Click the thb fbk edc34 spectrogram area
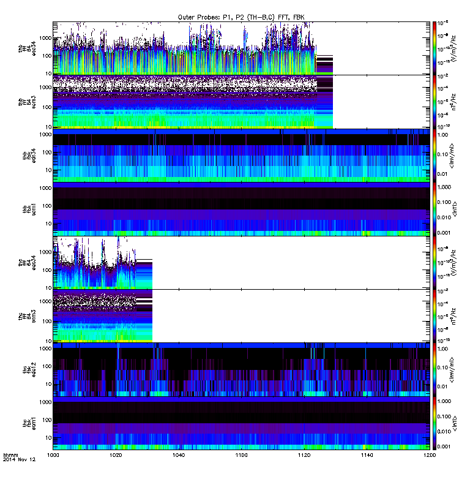 click(241, 156)
